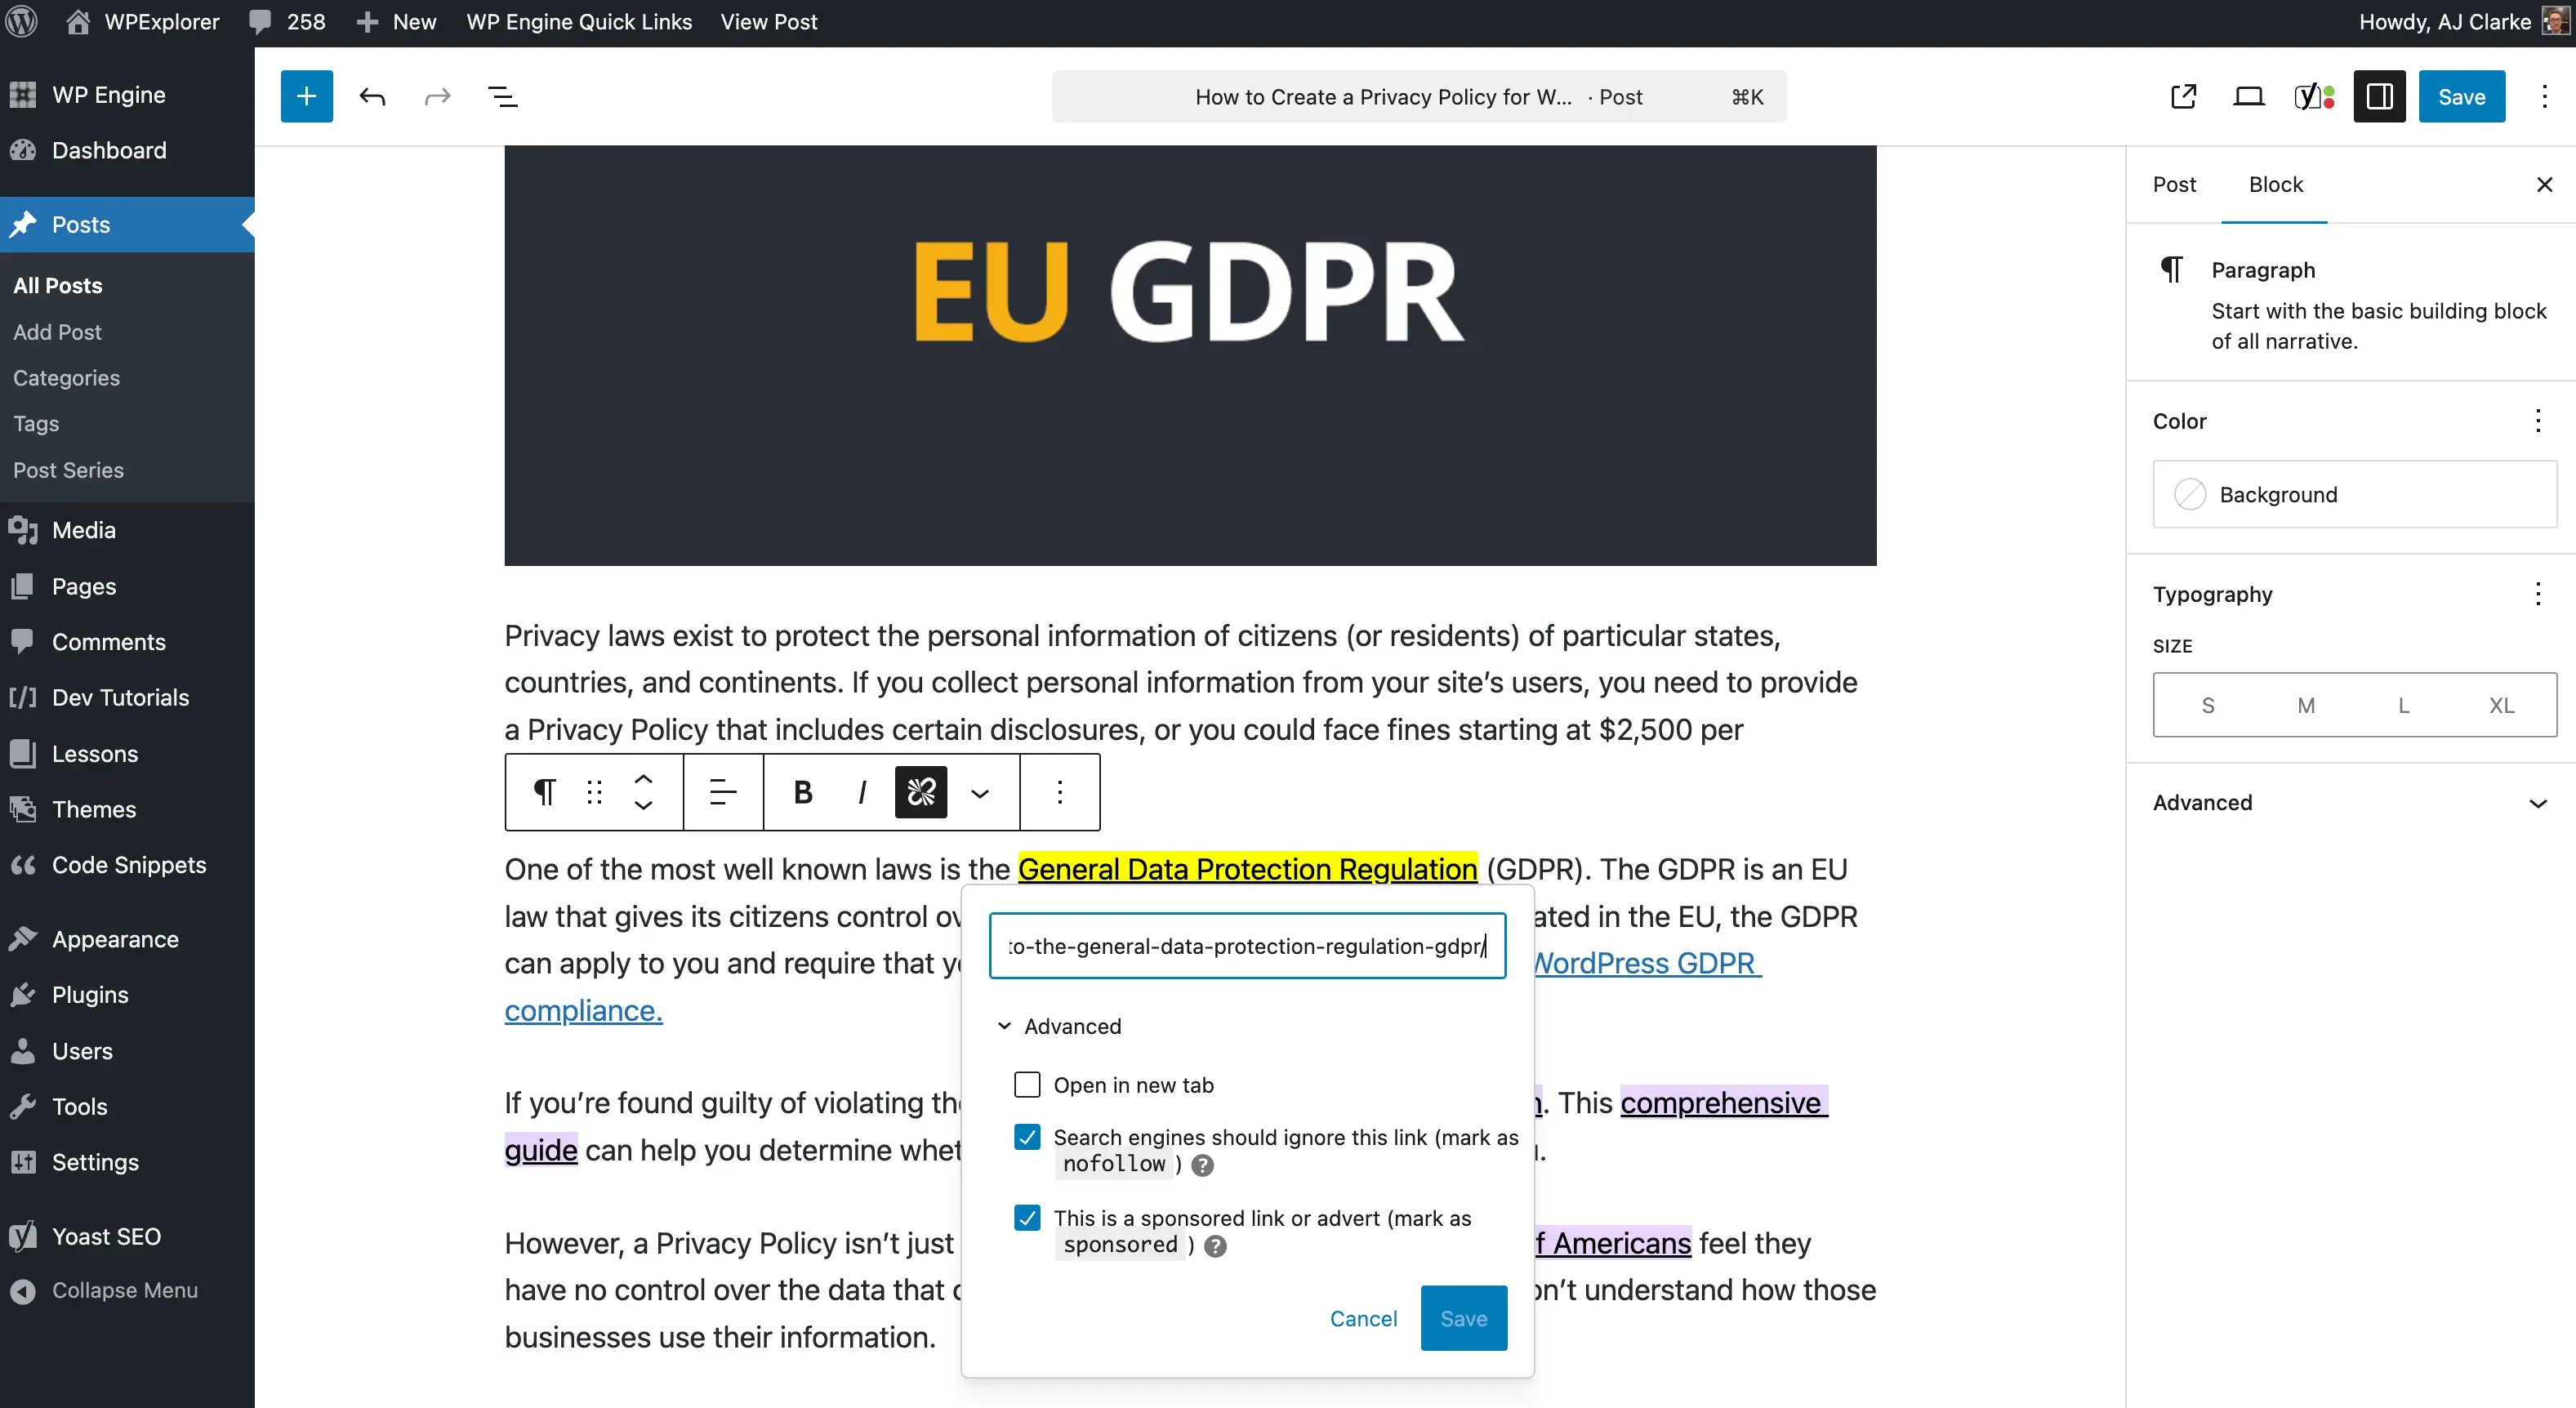Uncheck the nofollow link checkbox
Image resolution: width=2576 pixels, height=1408 pixels.
click(1027, 1137)
